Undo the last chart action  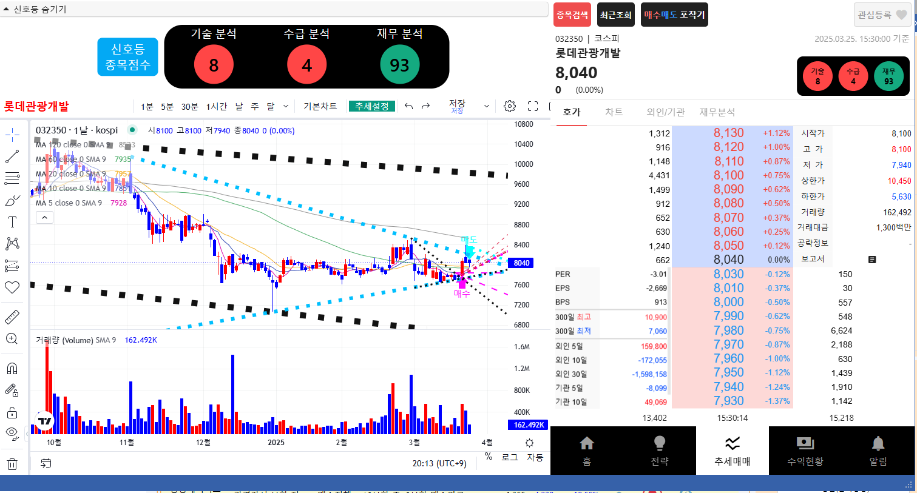409,106
